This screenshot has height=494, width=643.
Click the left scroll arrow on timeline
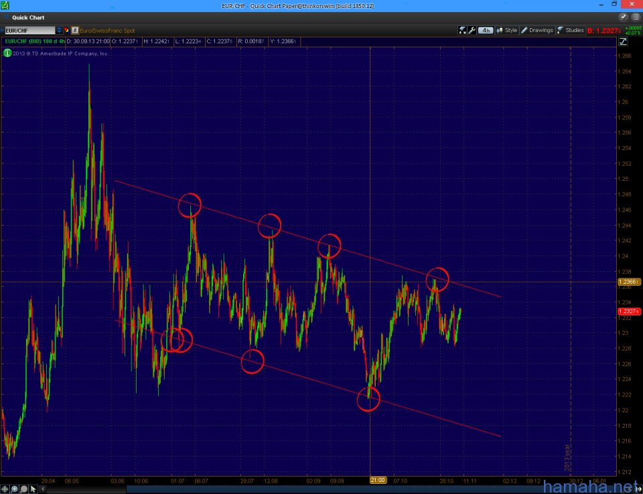tap(43, 489)
